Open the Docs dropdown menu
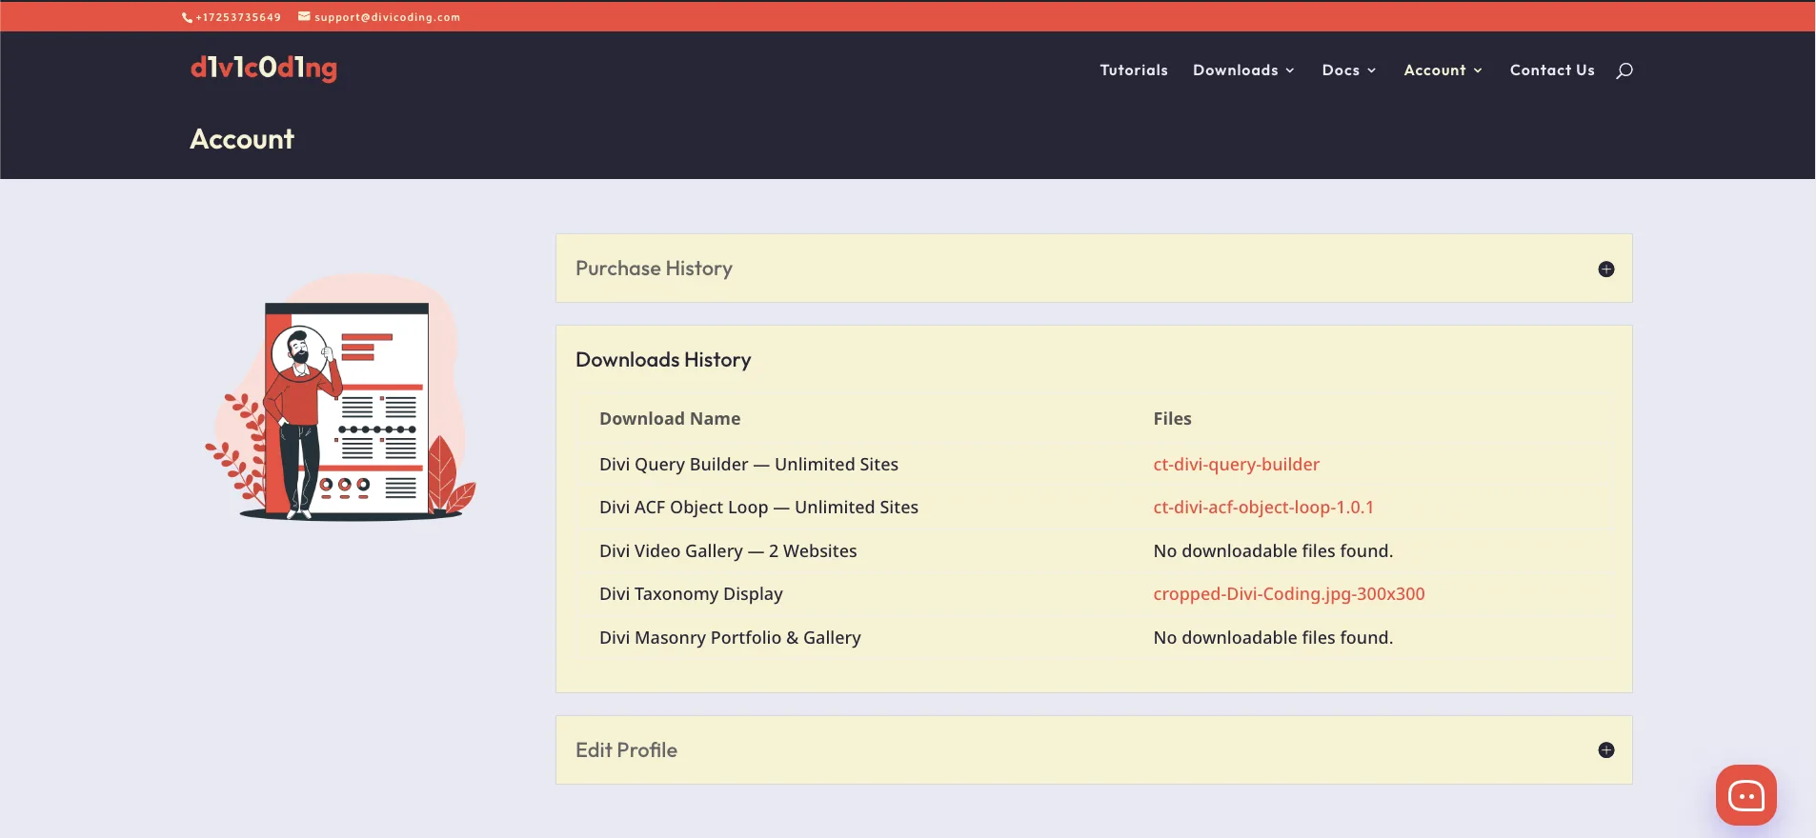 click(x=1348, y=70)
